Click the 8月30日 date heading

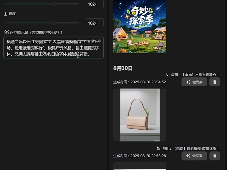tap(123, 68)
